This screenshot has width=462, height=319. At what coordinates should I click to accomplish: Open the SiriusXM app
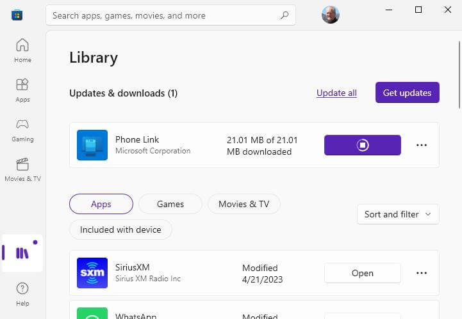tap(363, 273)
